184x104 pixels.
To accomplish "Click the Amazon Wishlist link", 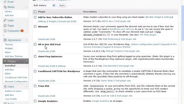I will tap(122, 47).
